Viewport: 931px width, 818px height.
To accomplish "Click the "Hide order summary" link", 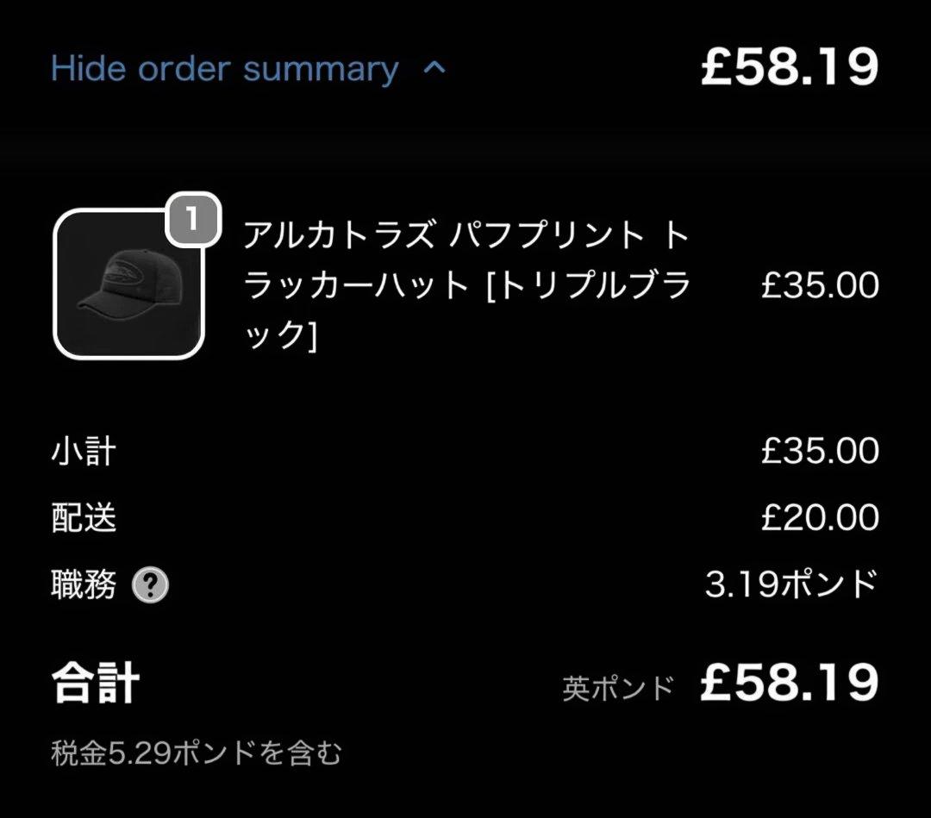I will tap(224, 69).
